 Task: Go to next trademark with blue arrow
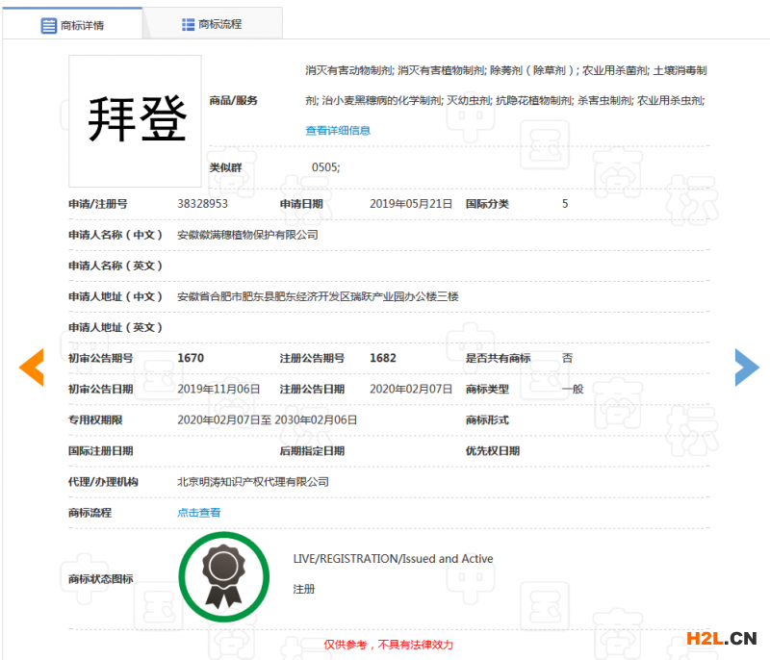coord(747,368)
